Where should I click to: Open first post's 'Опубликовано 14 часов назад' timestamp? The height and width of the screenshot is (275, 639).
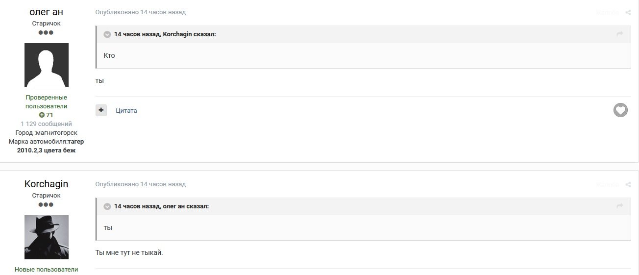coord(141,12)
